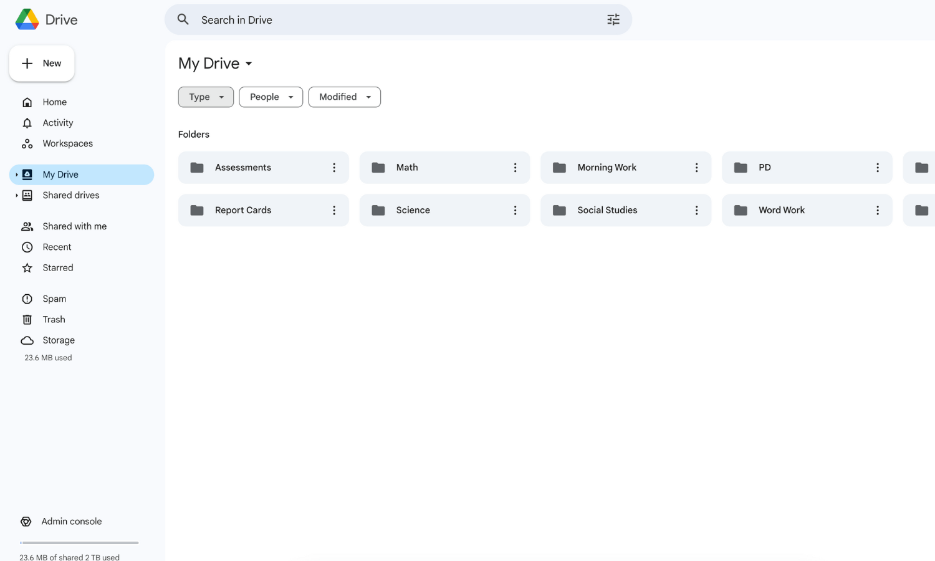Click the New button
Screen dimensions: 935x561
coord(42,63)
